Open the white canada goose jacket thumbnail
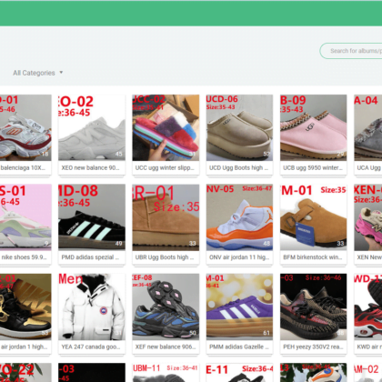This screenshot has height=382, width=382. [x=92, y=307]
